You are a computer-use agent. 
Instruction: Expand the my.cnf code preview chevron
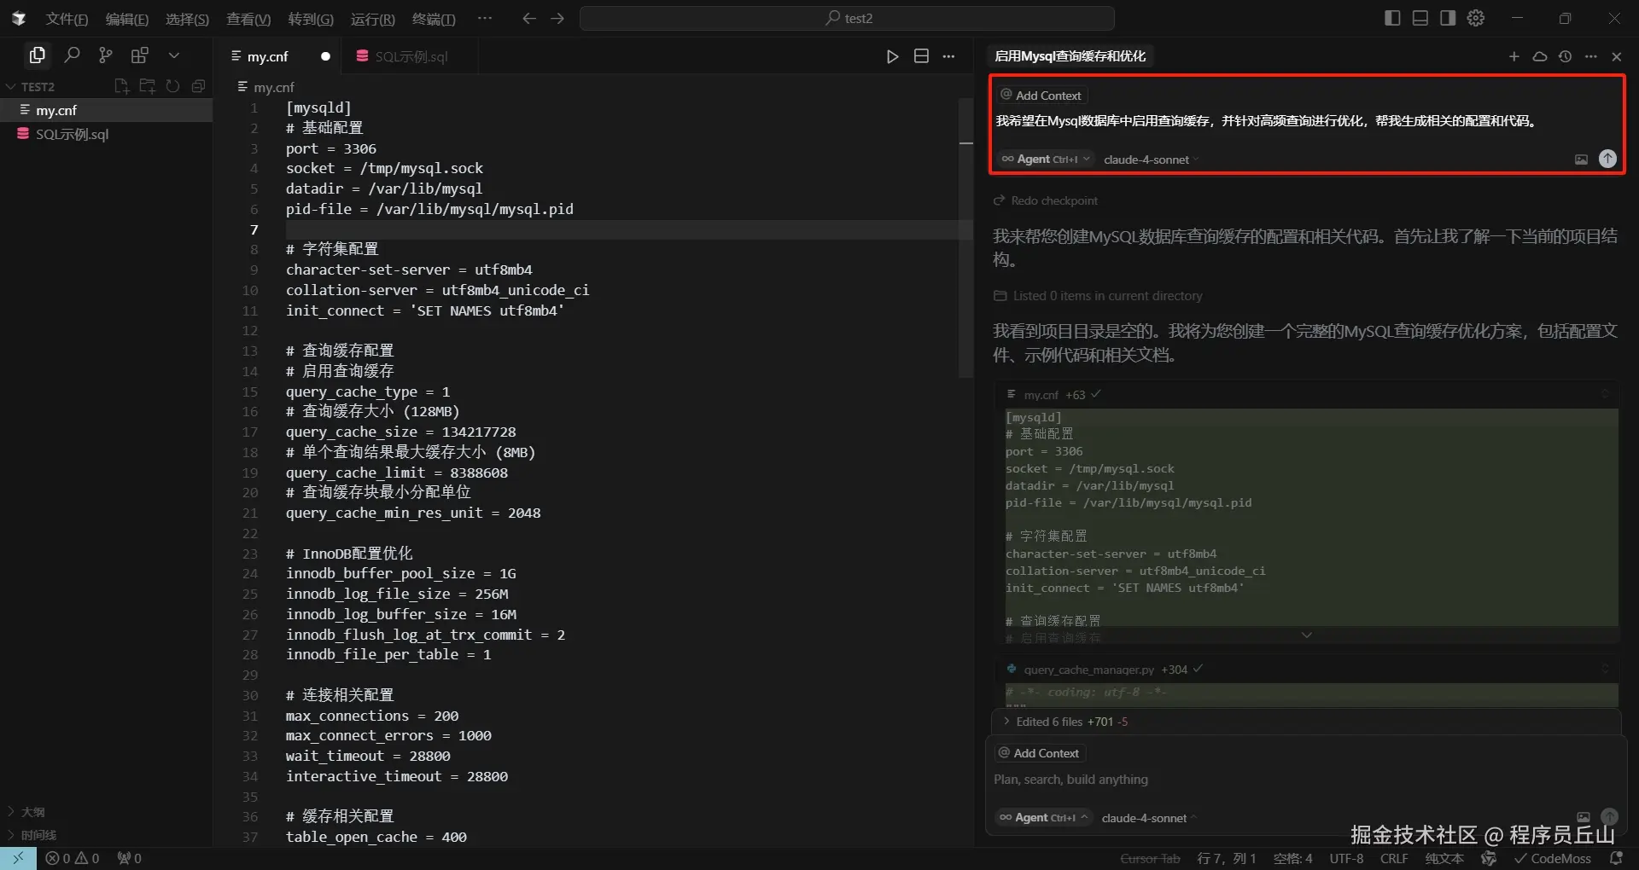pyautogui.click(x=1306, y=635)
